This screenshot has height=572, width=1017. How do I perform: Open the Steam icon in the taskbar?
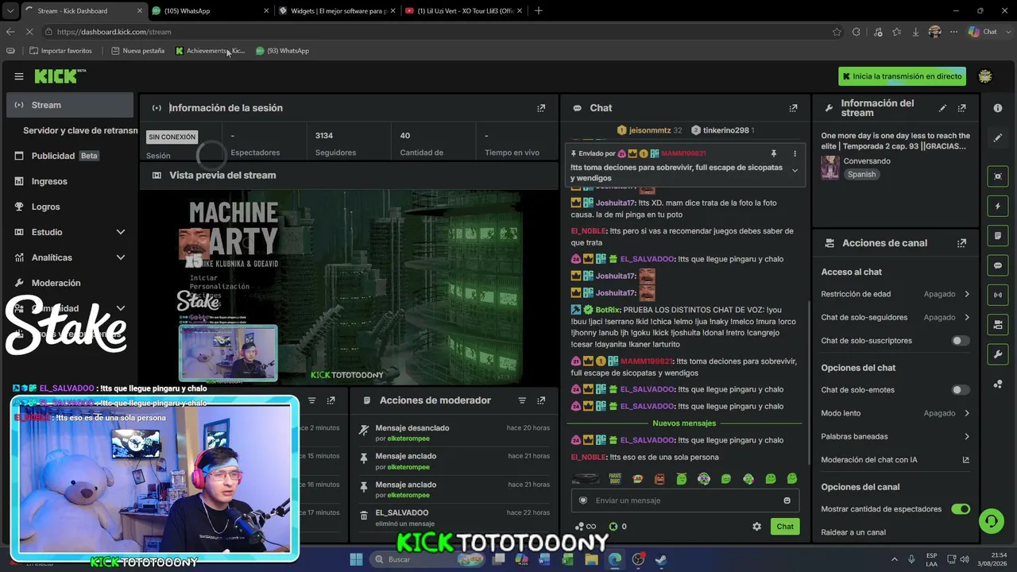click(661, 559)
